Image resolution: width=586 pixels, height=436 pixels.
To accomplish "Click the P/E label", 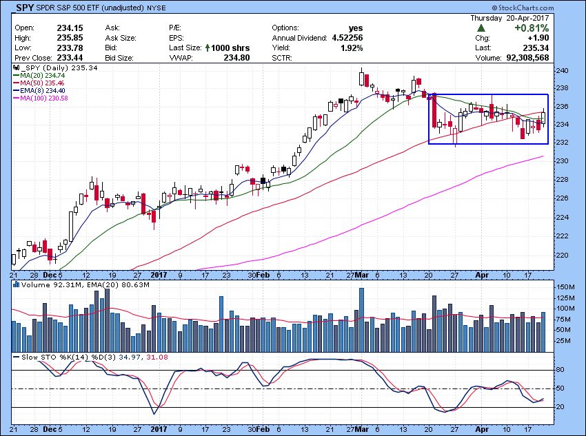I will pos(175,28).
